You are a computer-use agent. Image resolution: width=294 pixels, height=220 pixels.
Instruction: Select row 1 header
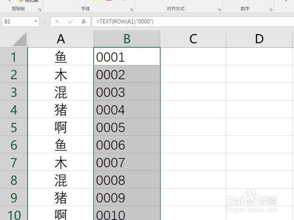coord(14,56)
